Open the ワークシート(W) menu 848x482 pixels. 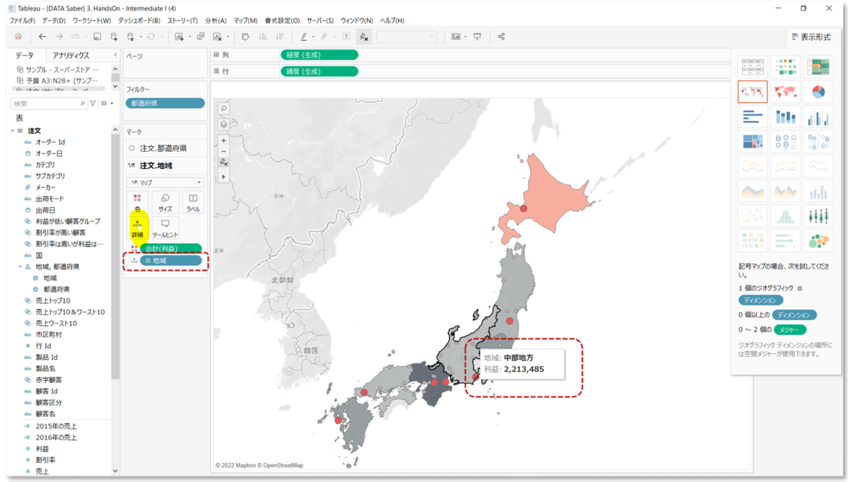point(92,21)
